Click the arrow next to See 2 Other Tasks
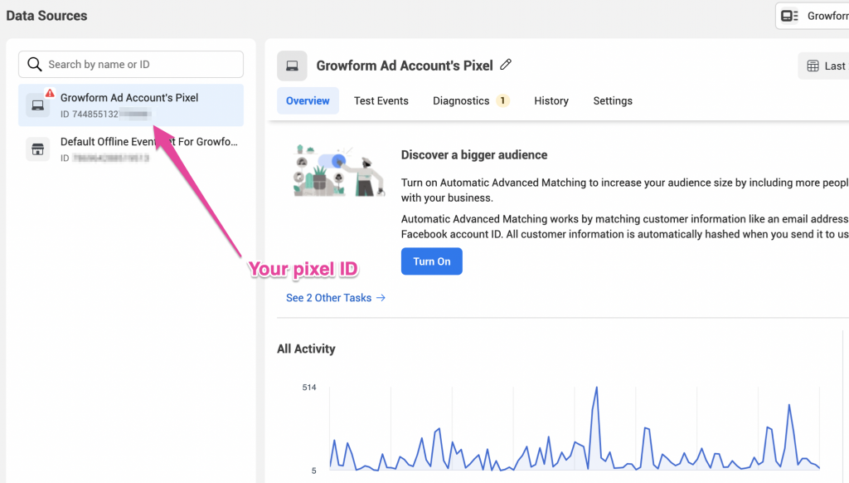This screenshot has width=849, height=483. pyautogui.click(x=381, y=298)
